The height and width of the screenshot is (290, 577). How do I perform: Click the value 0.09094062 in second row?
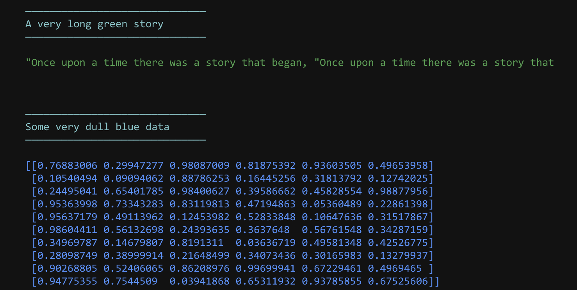coord(134,179)
